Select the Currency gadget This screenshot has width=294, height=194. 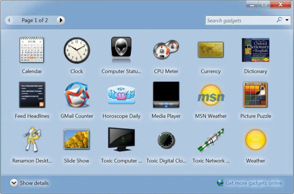point(210,50)
